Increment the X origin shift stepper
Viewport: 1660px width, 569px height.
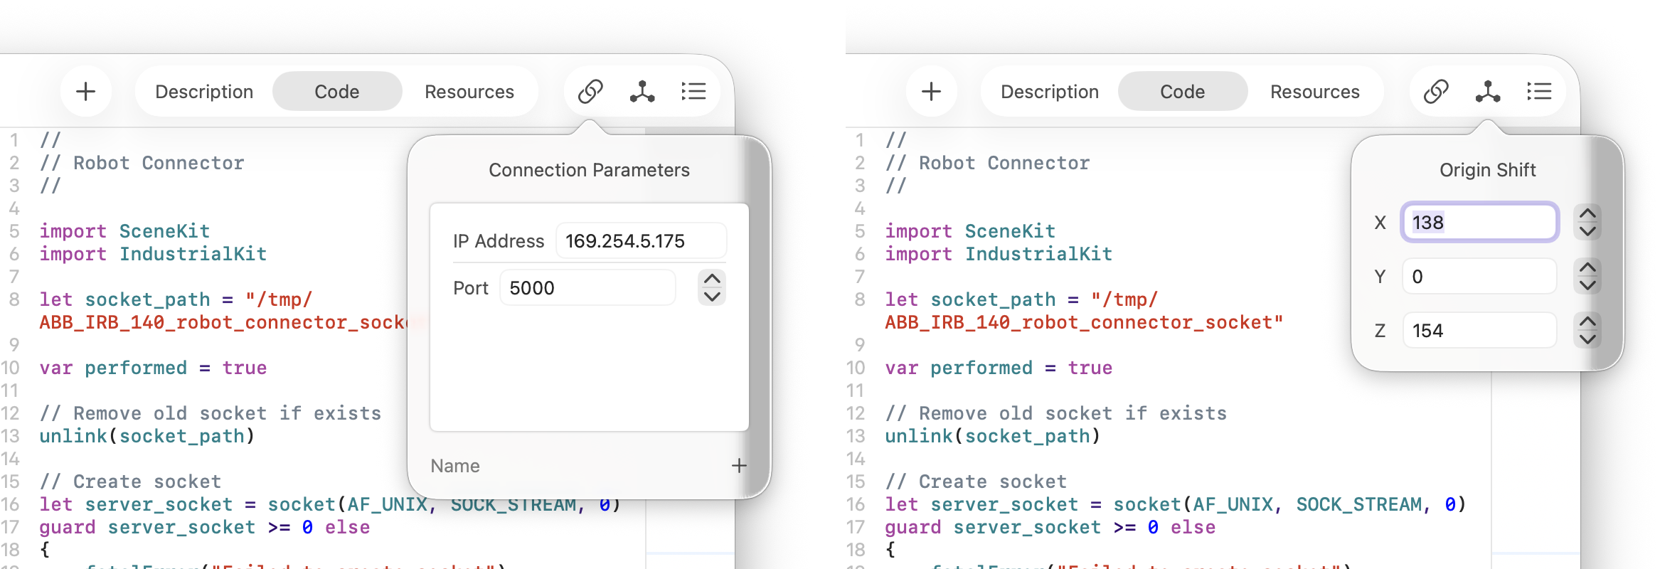coord(1587,213)
